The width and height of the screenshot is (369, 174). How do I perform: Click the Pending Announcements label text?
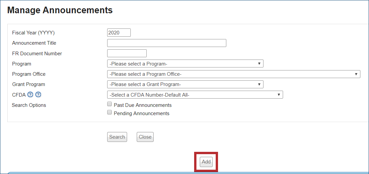click(x=141, y=113)
